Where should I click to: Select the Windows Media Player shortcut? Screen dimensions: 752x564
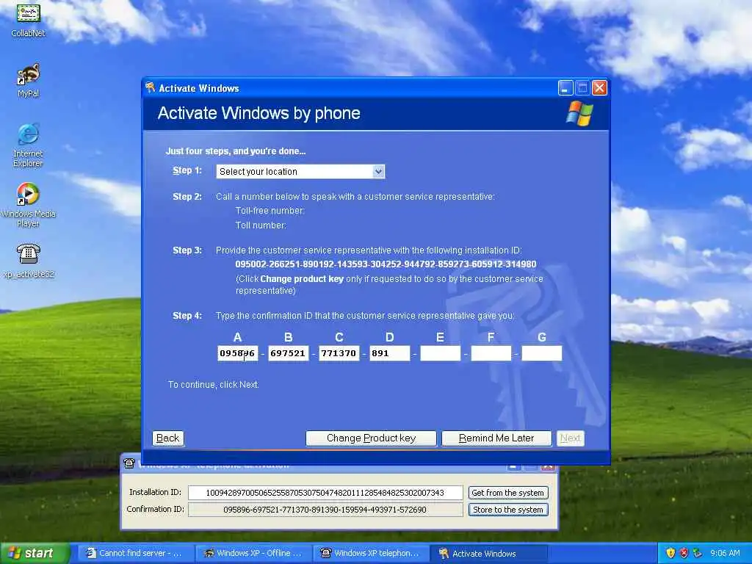point(29,206)
